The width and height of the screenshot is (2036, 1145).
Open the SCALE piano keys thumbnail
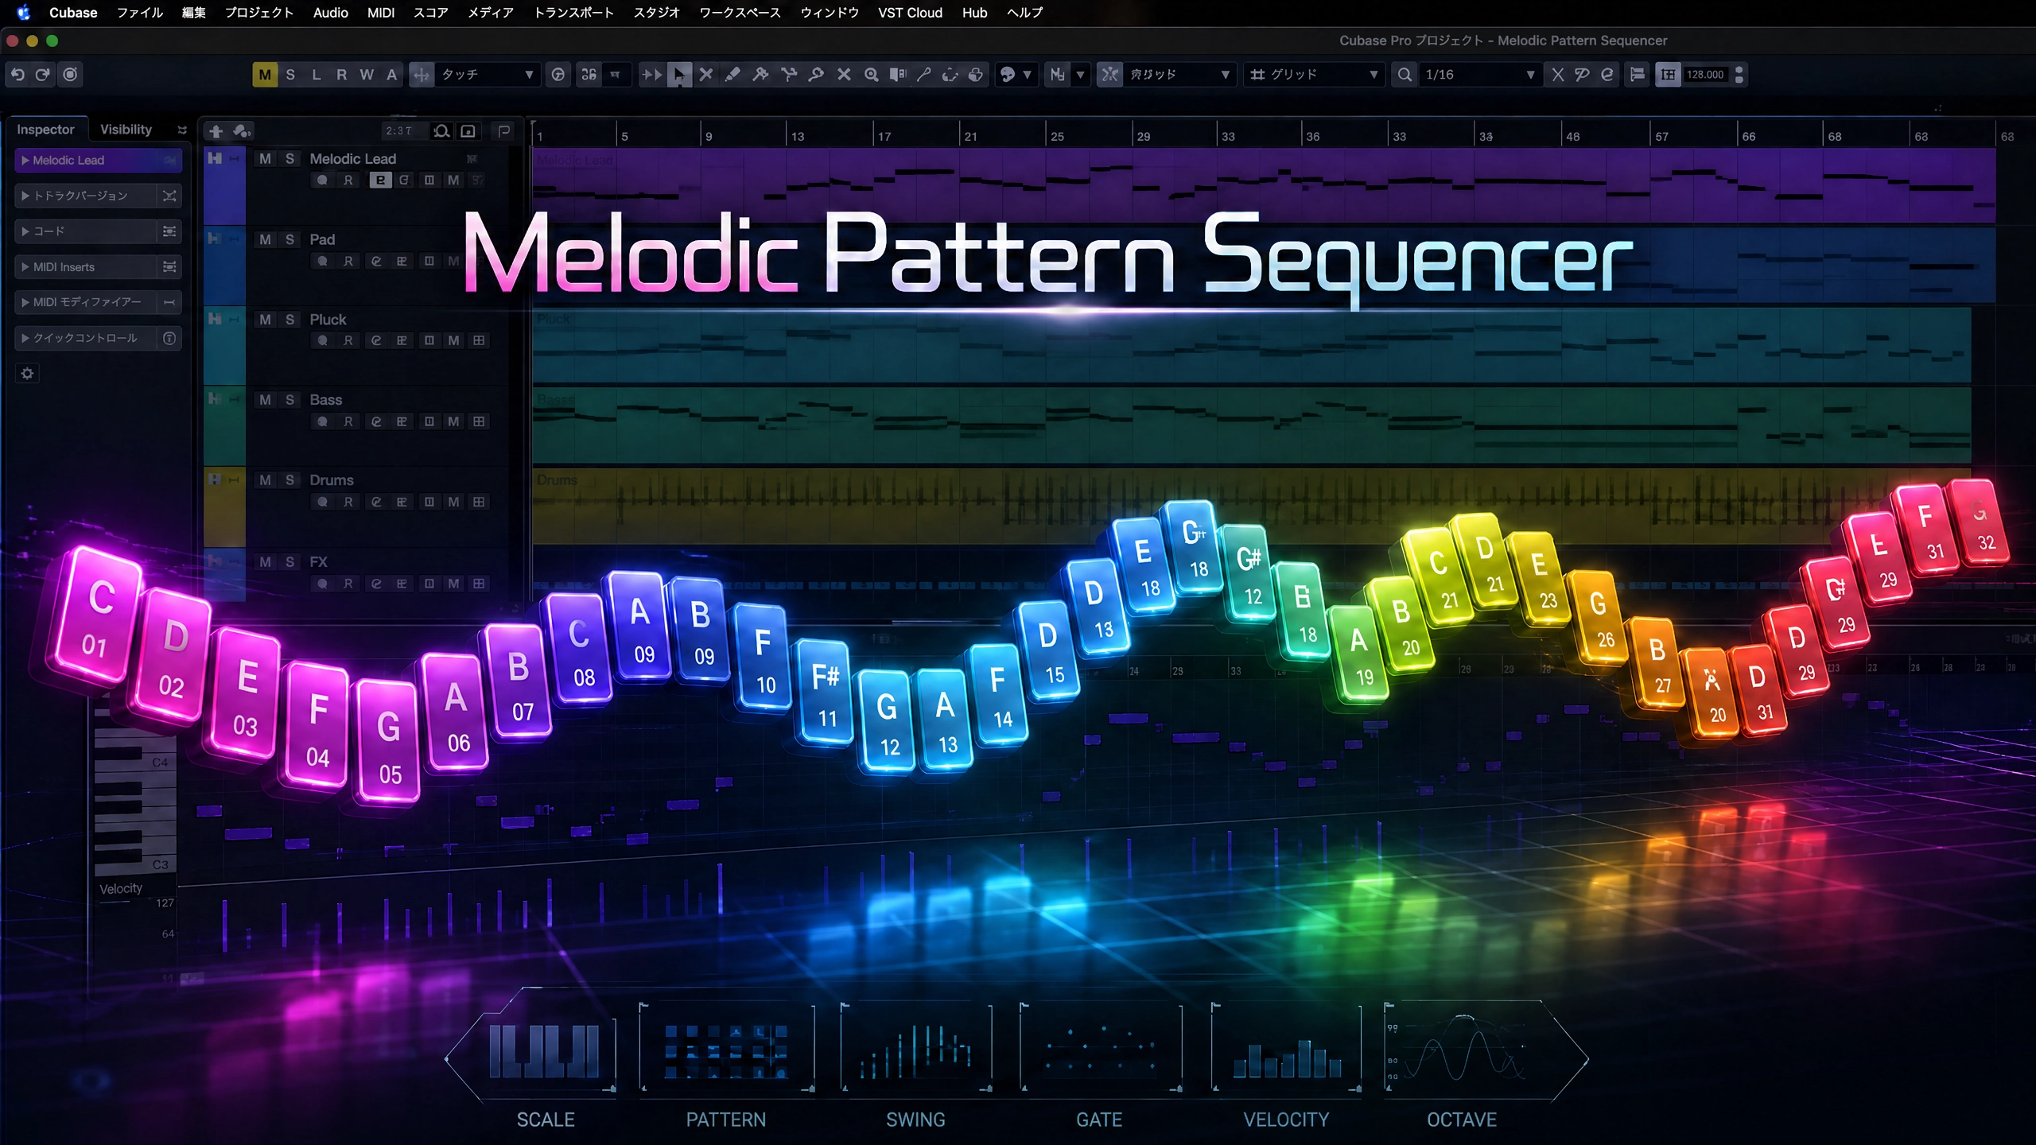click(545, 1050)
